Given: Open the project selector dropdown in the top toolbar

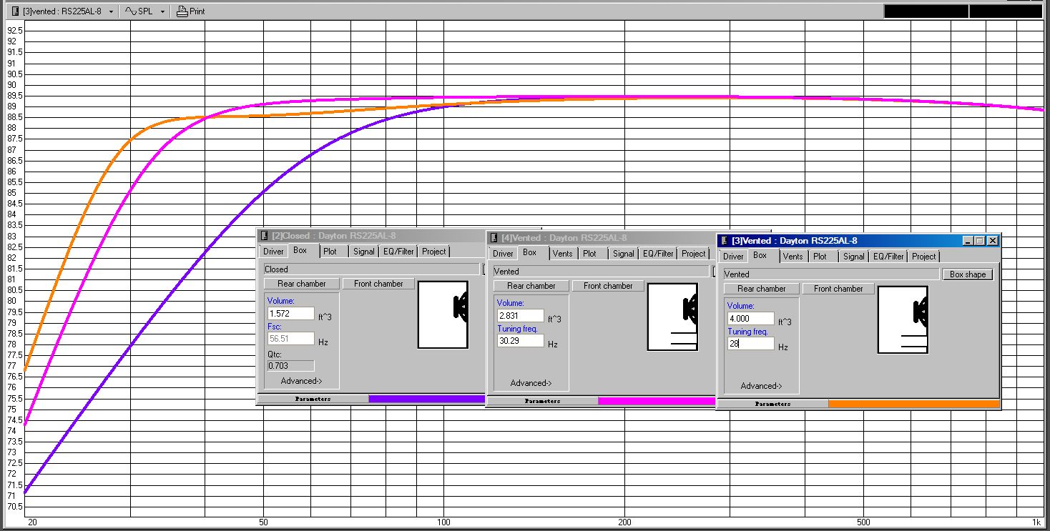Looking at the screenshot, I should (x=111, y=11).
